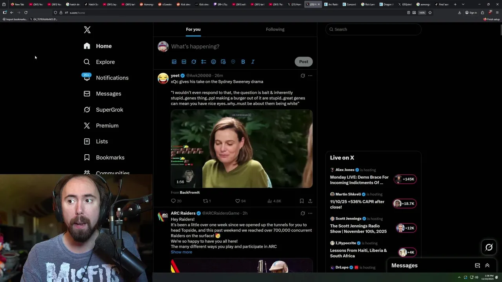This screenshot has height=282, width=502.
Task: Add a poll to the post
Action: click(204, 61)
